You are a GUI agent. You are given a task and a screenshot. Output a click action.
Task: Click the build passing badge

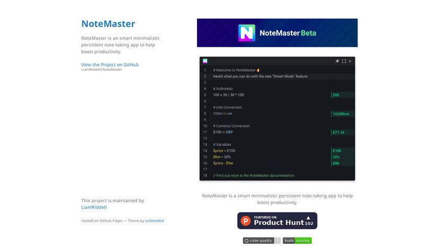pyautogui.click(x=297, y=240)
